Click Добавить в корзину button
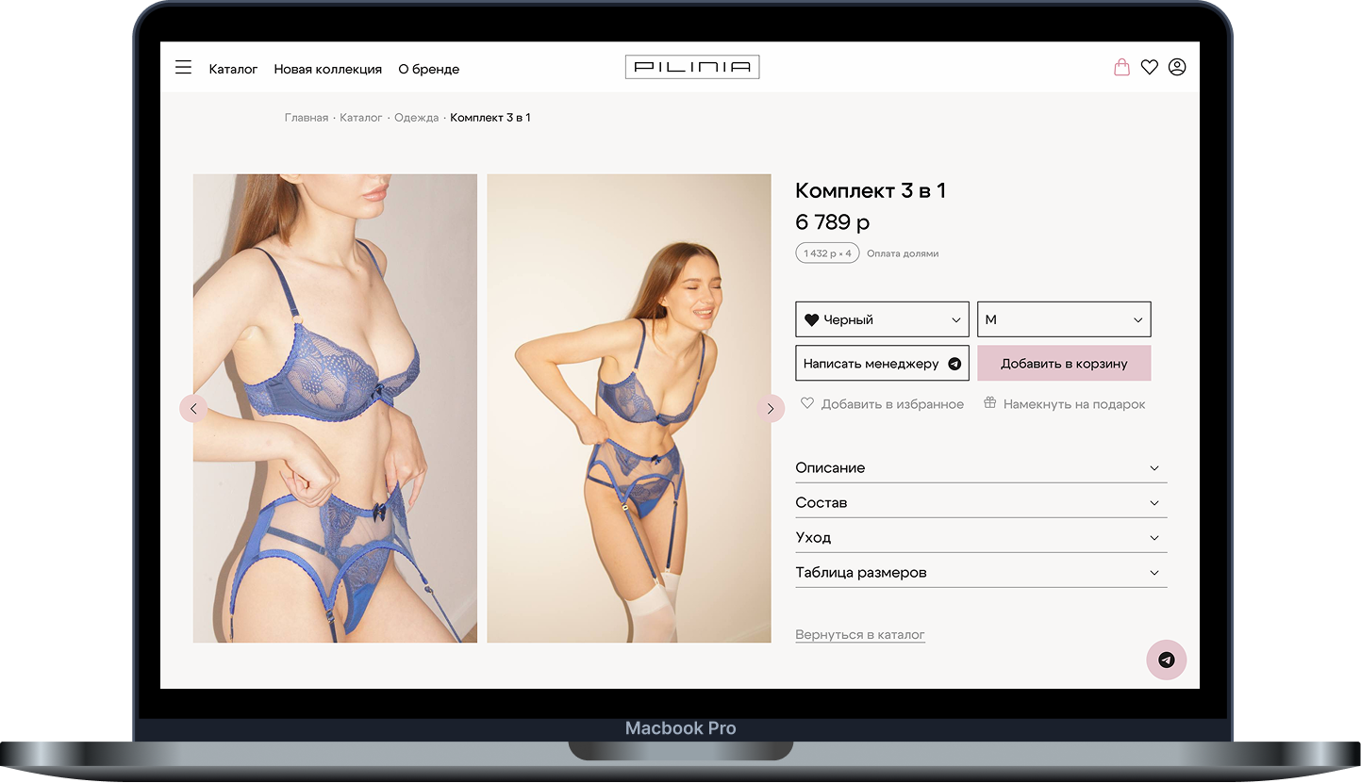 [x=1064, y=363]
